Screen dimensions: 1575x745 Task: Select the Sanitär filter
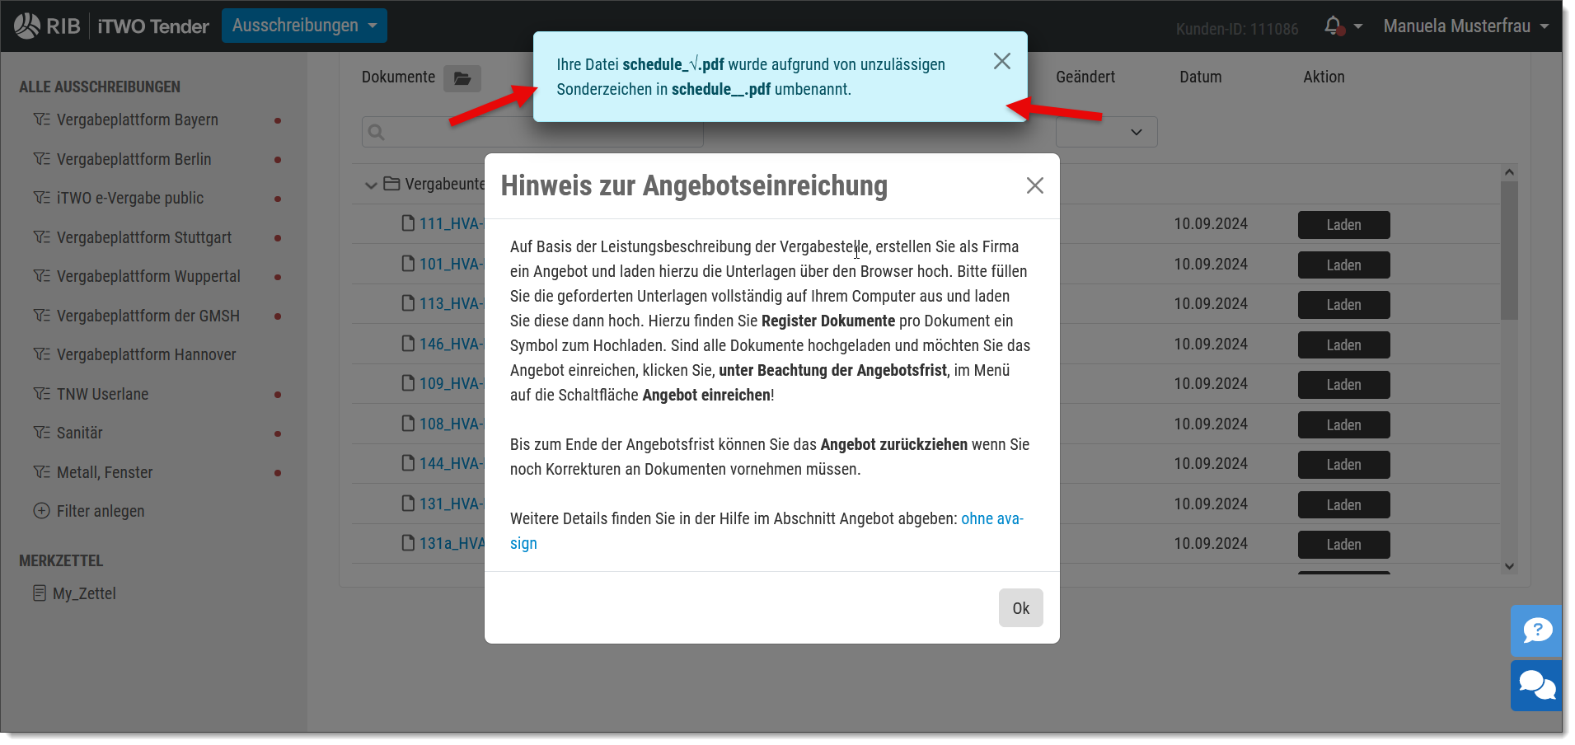coord(80,433)
